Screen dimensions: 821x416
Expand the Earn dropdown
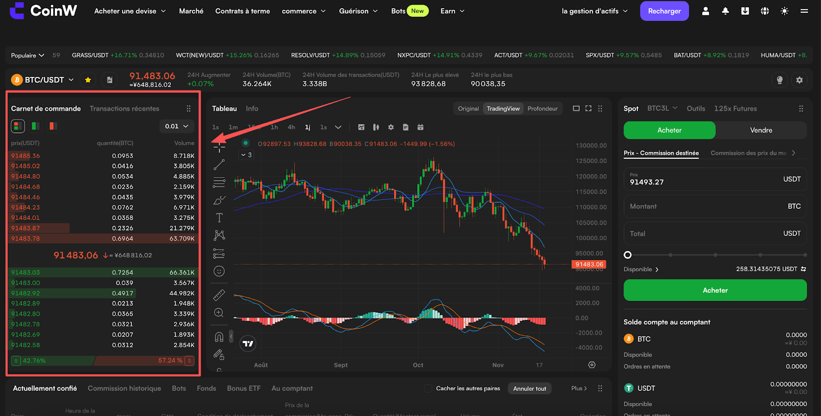[x=453, y=11]
